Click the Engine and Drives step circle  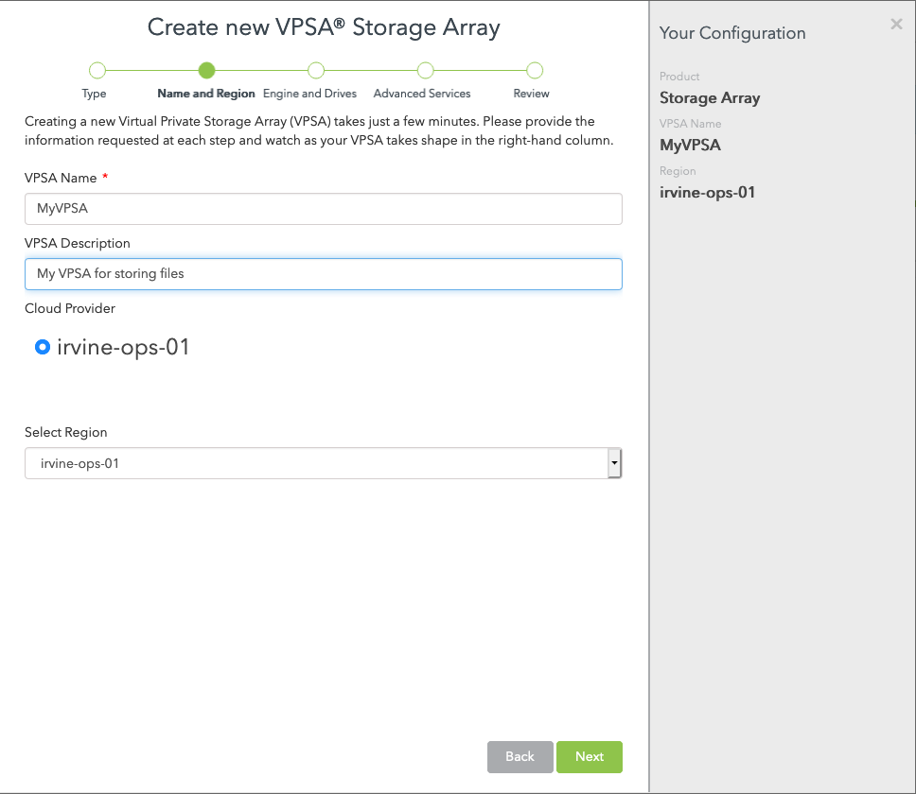pos(316,71)
